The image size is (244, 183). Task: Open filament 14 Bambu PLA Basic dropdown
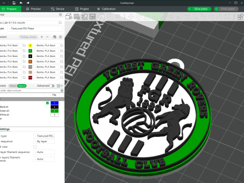tap(46, 77)
